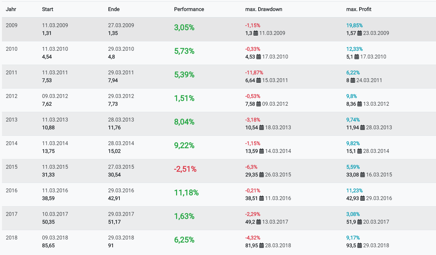Click the 2009 max profit 19,85% value
The width and height of the screenshot is (436, 255).
point(354,26)
